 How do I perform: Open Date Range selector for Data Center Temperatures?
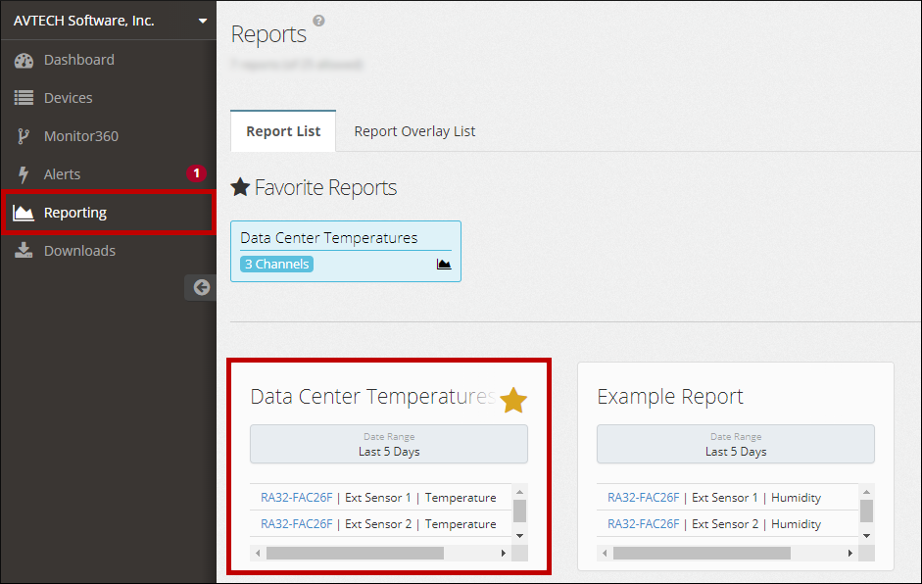click(389, 444)
